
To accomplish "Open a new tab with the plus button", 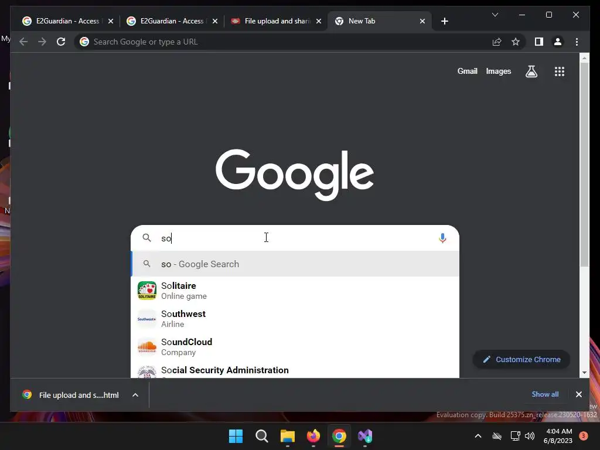I will (x=444, y=21).
